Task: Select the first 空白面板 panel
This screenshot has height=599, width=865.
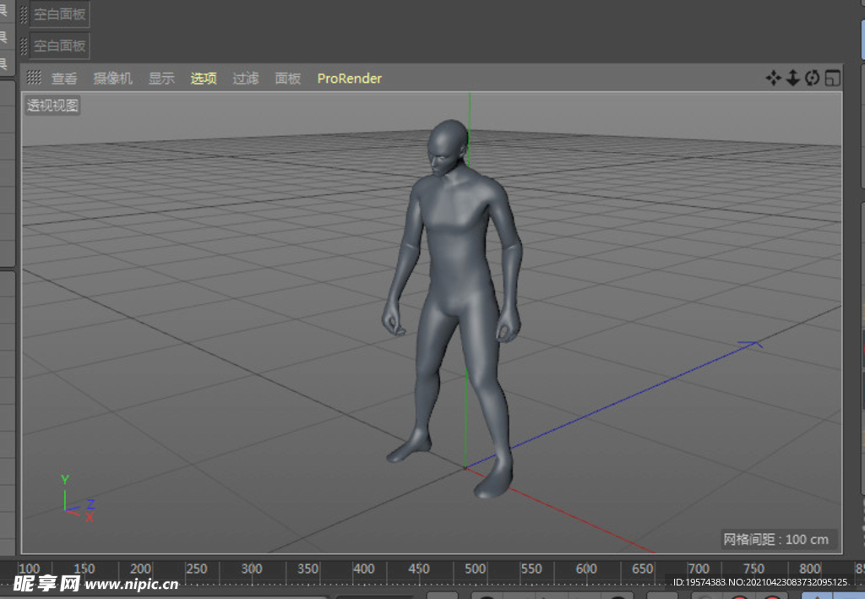Action: 60,14
